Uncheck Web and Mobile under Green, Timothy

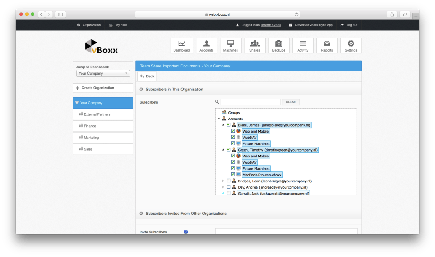tap(233, 156)
